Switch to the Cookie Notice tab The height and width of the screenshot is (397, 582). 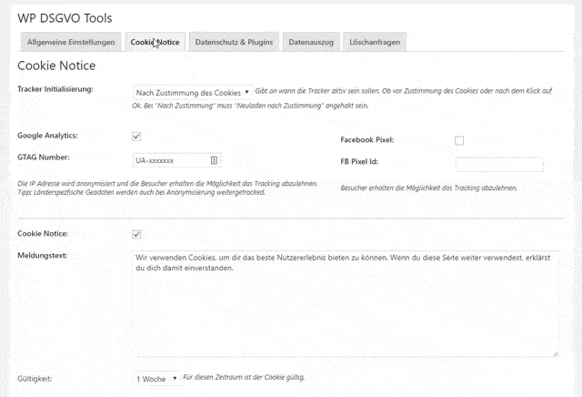pyautogui.click(x=156, y=42)
